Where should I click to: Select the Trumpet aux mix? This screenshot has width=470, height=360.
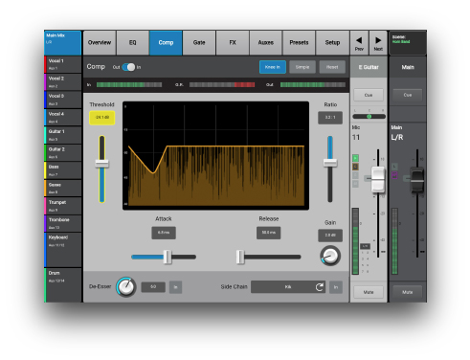click(x=63, y=206)
